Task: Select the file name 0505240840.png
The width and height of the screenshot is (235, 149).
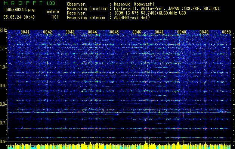Action: tap(19, 10)
